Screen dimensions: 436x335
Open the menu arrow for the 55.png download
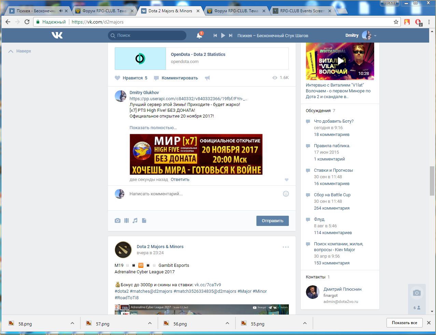pos(305,323)
